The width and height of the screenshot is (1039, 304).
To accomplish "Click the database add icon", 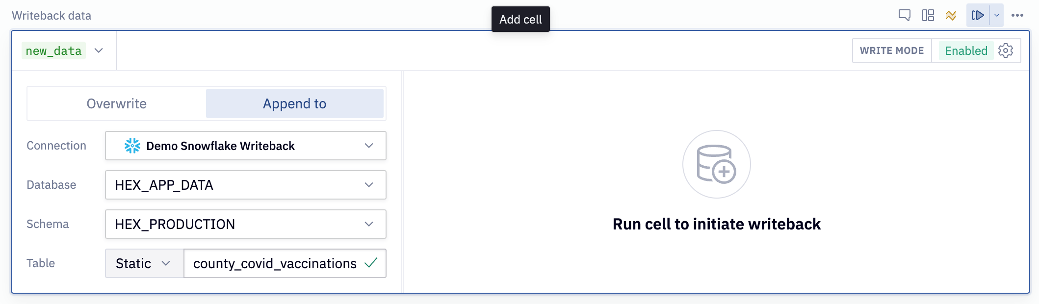I will [x=716, y=164].
